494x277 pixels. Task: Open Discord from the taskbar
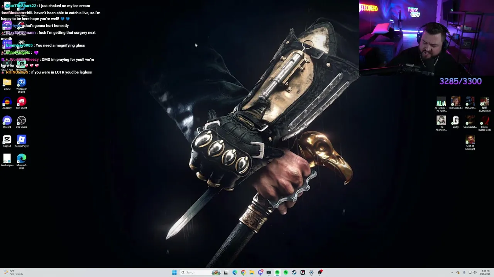click(x=261, y=272)
